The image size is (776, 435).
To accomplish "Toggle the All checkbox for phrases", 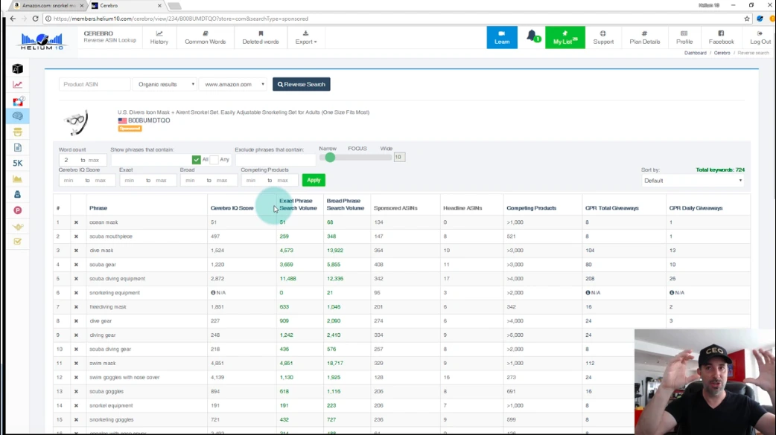I will click(x=197, y=160).
